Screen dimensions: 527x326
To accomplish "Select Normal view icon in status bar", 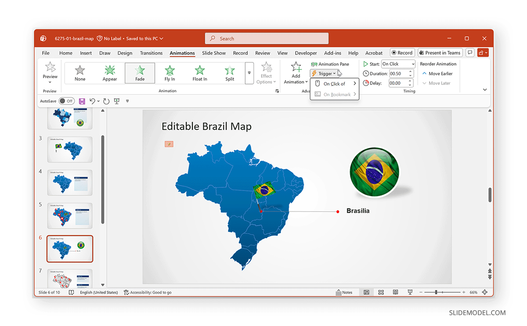I will coord(366,292).
